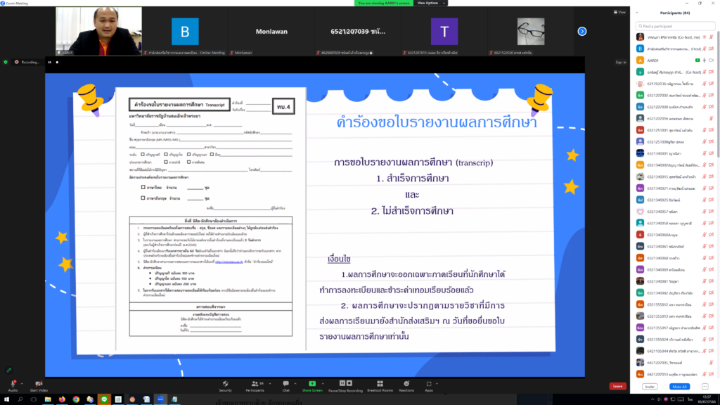720x405 pixels.
Task: Open the Chat bubble icon
Action: click(x=285, y=384)
